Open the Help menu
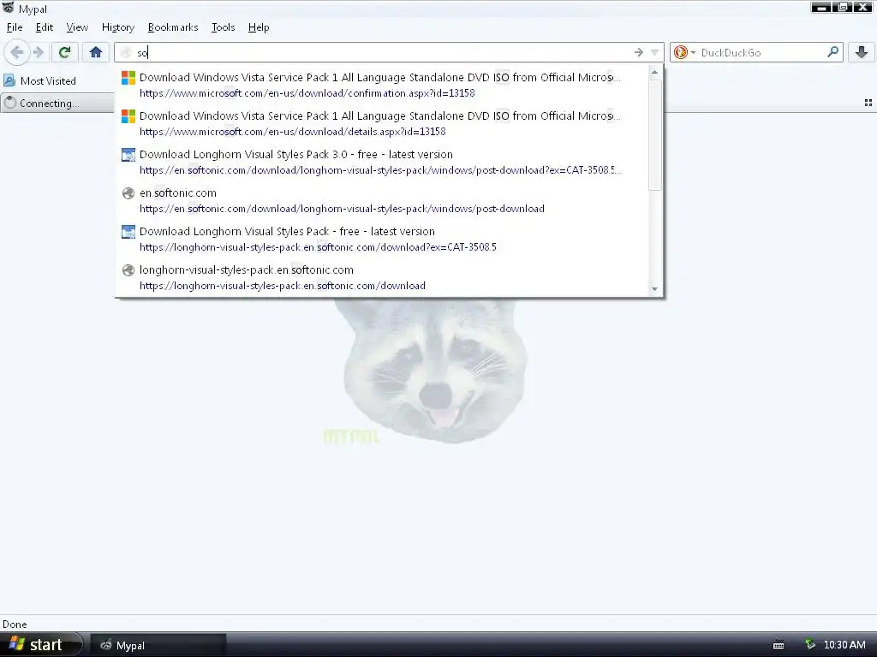The width and height of the screenshot is (877, 657). click(259, 27)
